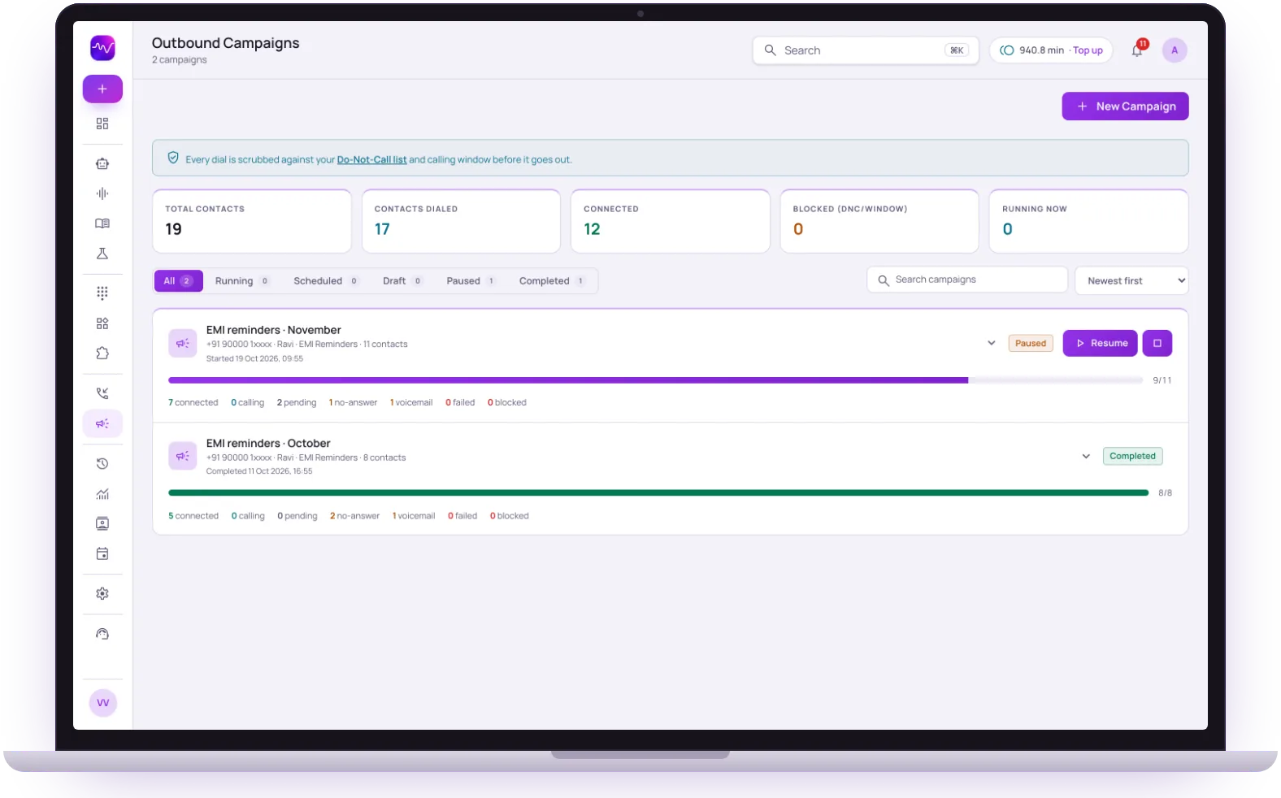Open the Do-Not-Call list link
Screen dimensions: 1281x798
coord(371,160)
